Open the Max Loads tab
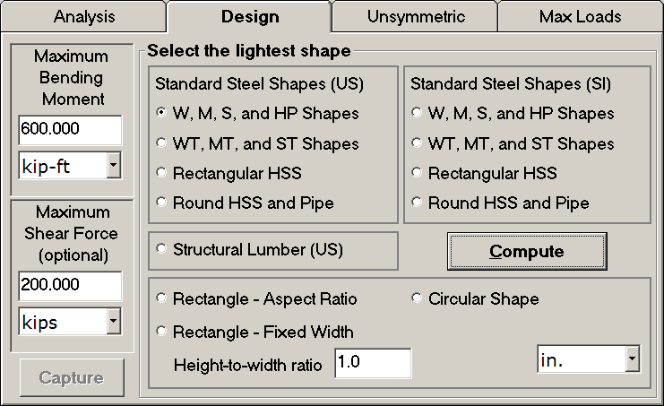Viewport: 664px width, 406px height. [580, 16]
